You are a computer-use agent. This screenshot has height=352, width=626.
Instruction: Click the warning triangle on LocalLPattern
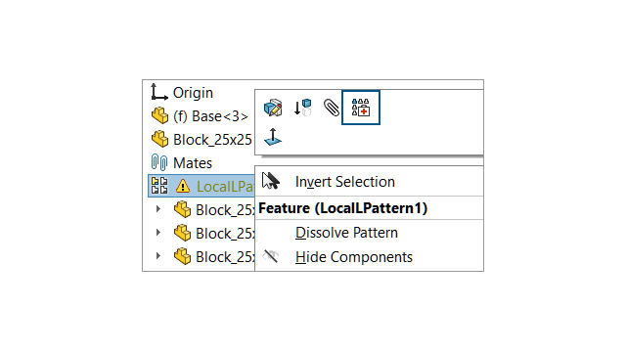(x=183, y=186)
